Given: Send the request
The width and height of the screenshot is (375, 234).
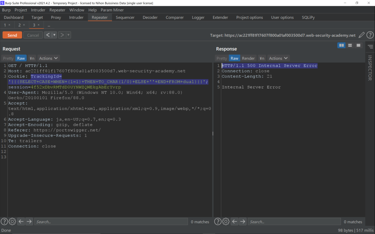Looking at the screenshot, I should click(x=12, y=35).
